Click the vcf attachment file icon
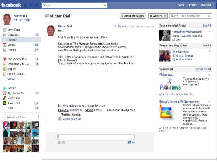The image size is (217, 162). pyautogui.click(x=60, y=119)
